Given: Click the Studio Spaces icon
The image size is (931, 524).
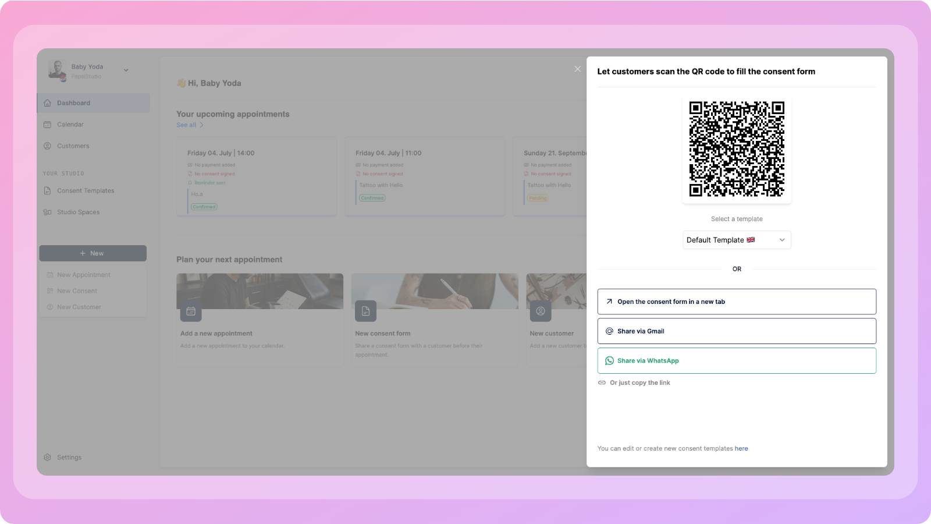Looking at the screenshot, I should 48,213.
